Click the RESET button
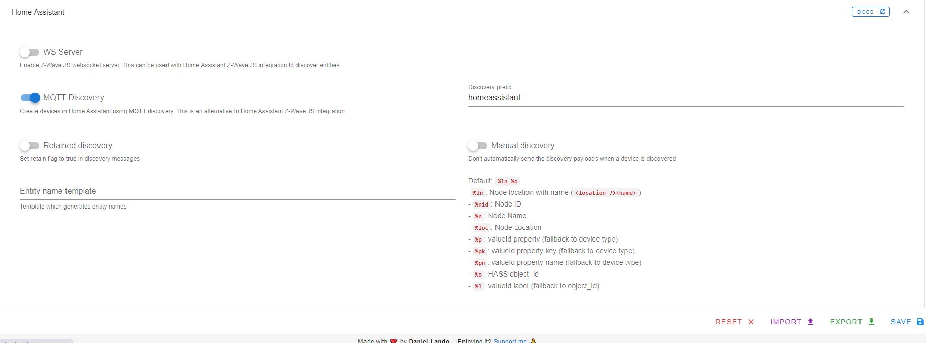The width and height of the screenshot is (926, 343). pyautogui.click(x=735, y=322)
